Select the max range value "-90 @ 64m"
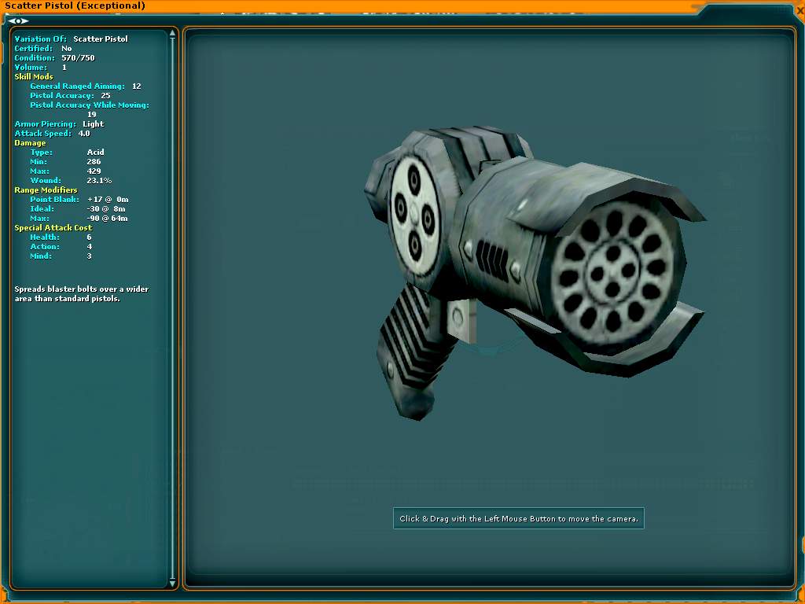The image size is (805, 604). [x=107, y=219]
